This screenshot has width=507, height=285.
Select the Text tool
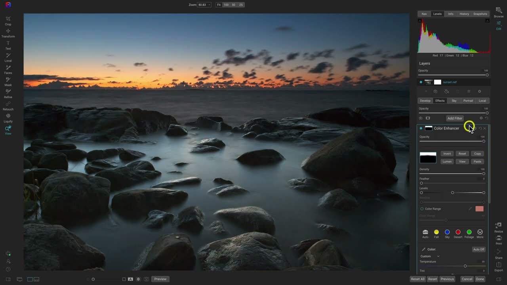click(x=8, y=45)
